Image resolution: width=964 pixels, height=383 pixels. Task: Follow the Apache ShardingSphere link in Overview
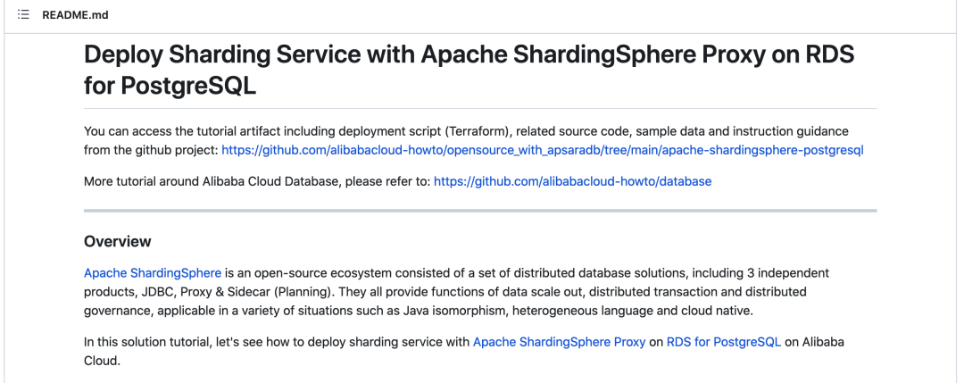click(153, 273)
